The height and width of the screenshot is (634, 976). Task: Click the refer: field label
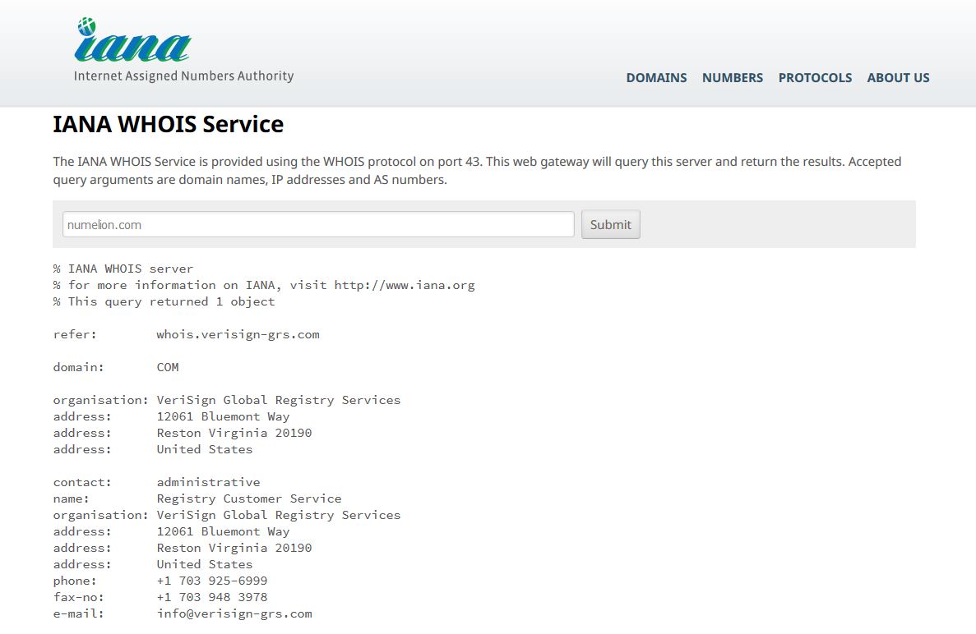[75, 334]
